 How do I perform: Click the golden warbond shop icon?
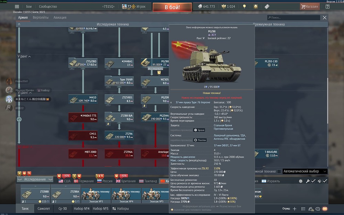[x=256, y=7]
